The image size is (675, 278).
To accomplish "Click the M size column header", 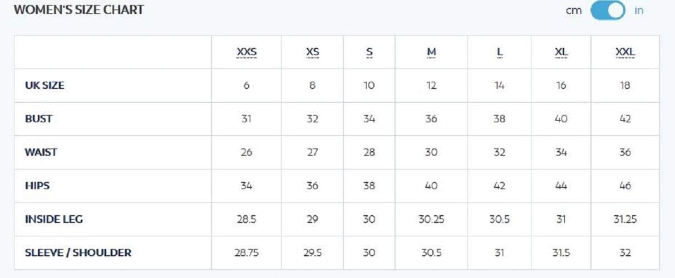I will click(431, 52).
